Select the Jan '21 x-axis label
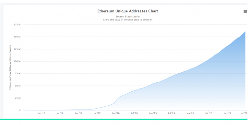 coord(227,113)
